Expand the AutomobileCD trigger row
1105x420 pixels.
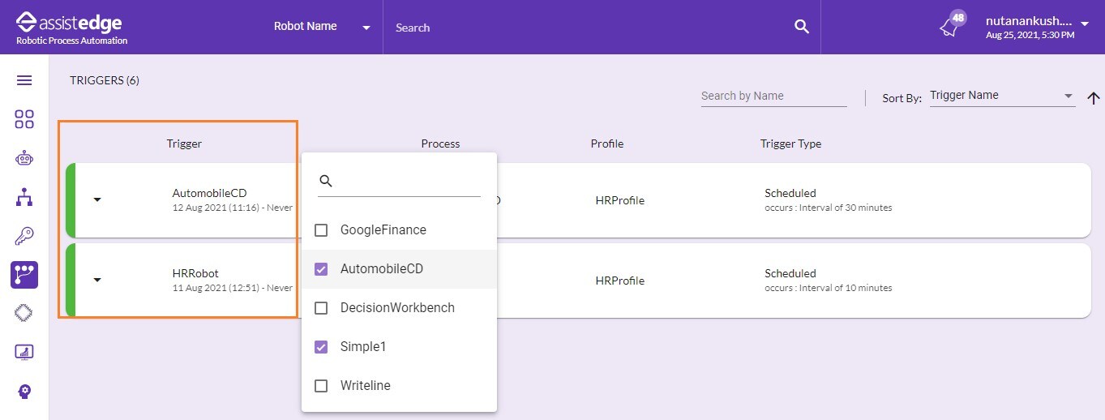coord(97,199)
